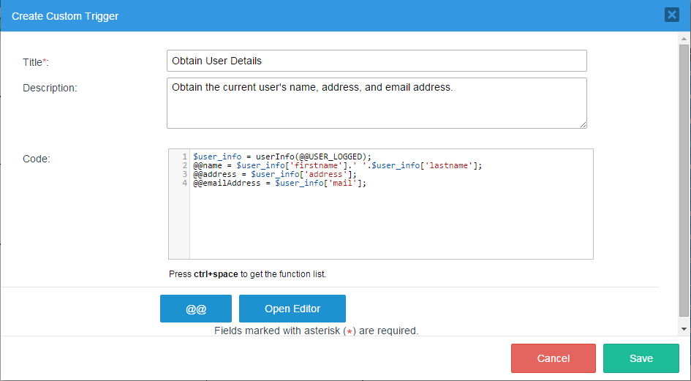Click the @@name assignment code line
The image size is (691, 381).
[x=337, y=165]
